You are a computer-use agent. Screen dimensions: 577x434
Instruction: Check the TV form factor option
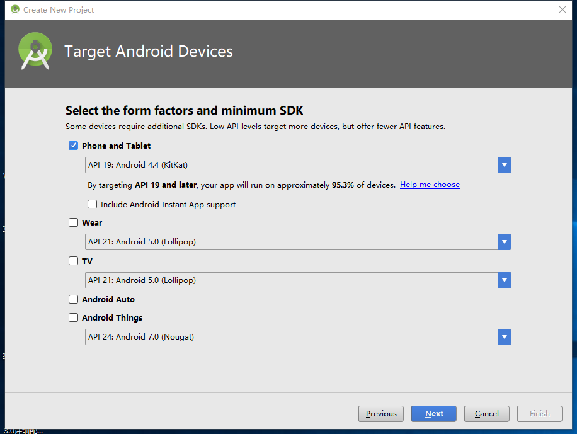(74, 261)
